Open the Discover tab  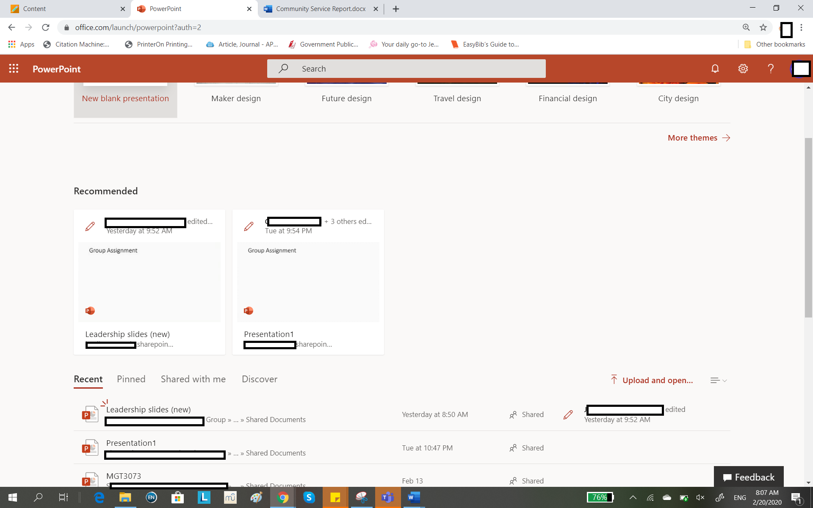tap(259, 379)
